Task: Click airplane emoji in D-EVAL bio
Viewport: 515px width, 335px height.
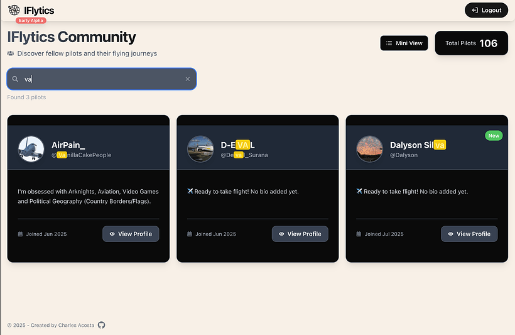Action: coord(190,191)
